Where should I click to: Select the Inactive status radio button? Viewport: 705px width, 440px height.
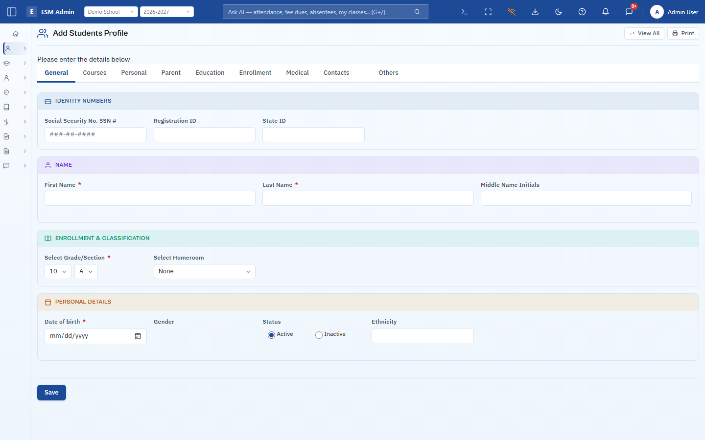pyautogui.click(x=319, y=335)
